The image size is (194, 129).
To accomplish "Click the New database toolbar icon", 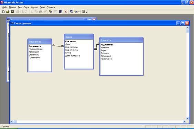I will (x=3, y=12).
